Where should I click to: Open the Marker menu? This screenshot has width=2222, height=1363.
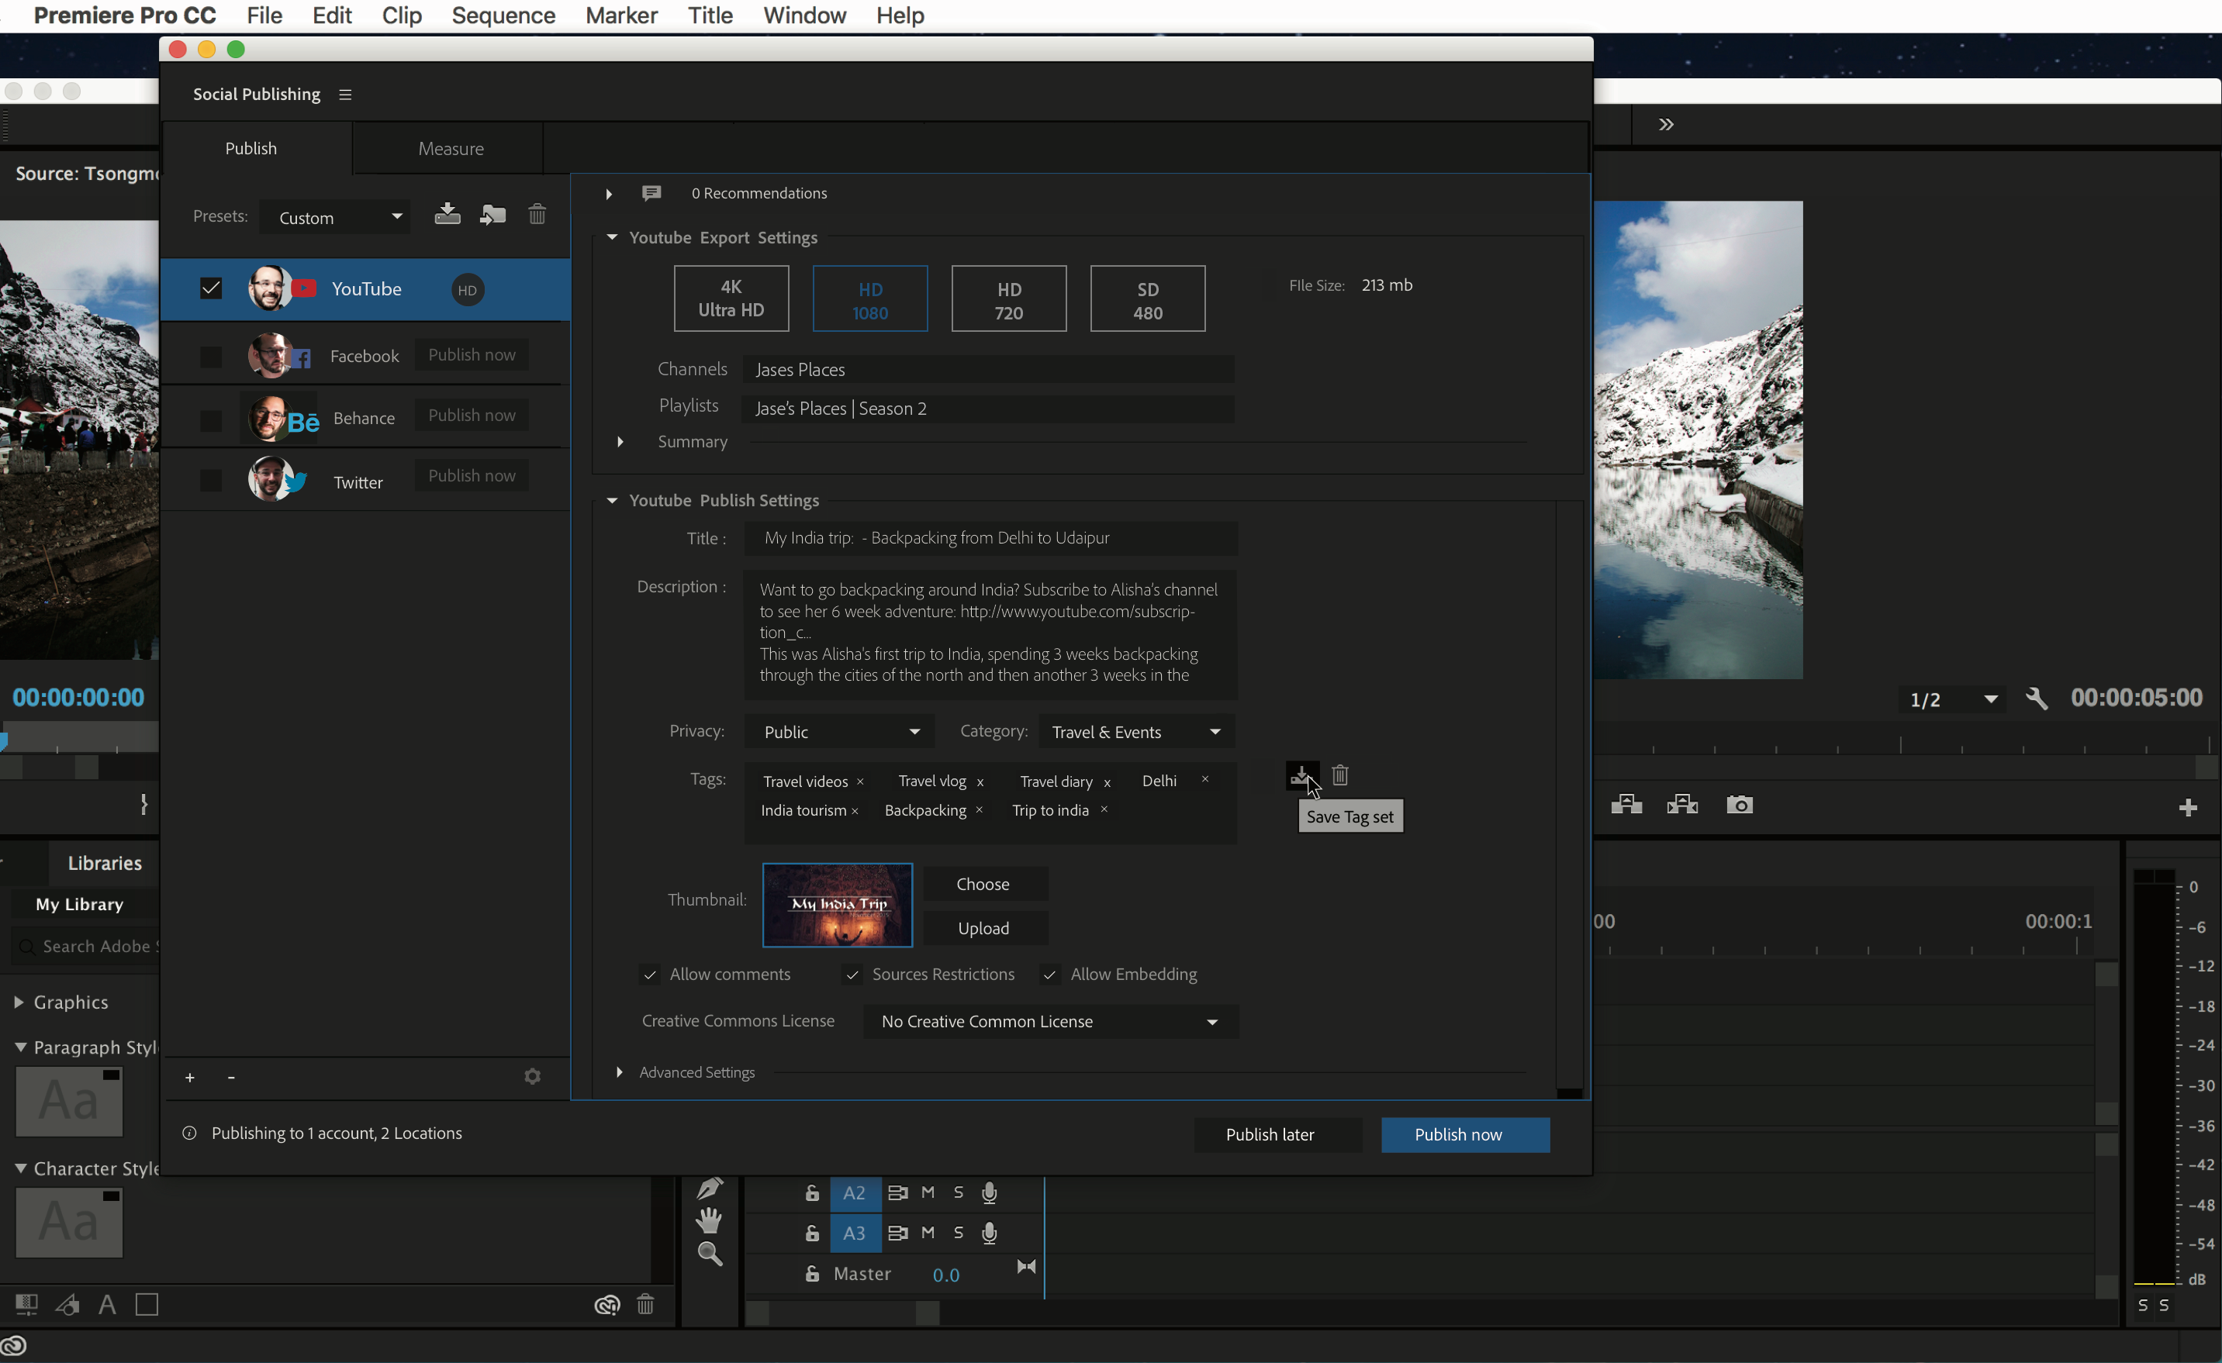coord(621,16)
